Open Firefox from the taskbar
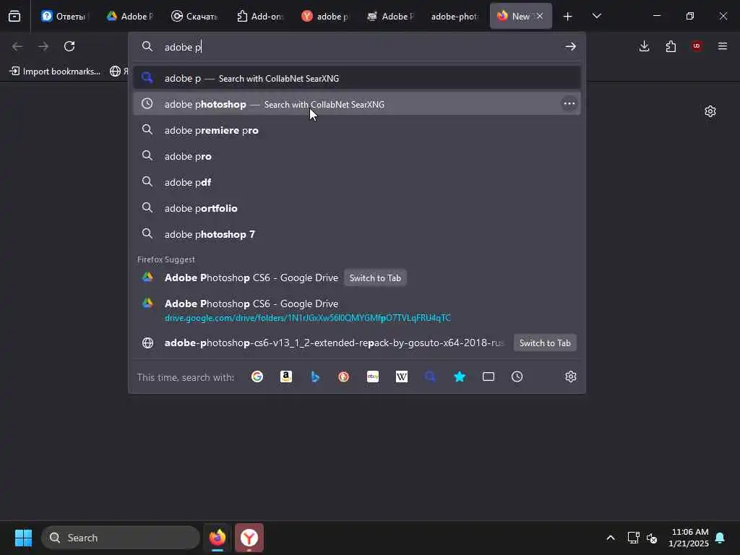 [x=218, y=538]
